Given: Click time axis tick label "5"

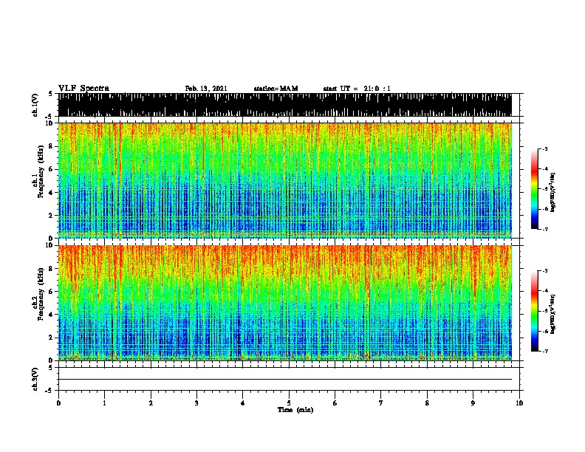Looking at the screenshot, I should 289,403.
